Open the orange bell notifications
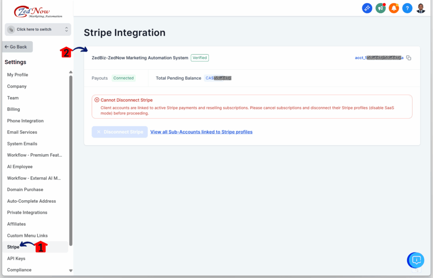The image size is (433, 278). [394, 8]
